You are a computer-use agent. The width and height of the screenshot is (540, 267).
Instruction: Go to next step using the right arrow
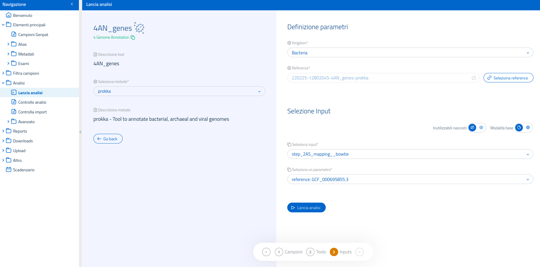pos(359,252)
